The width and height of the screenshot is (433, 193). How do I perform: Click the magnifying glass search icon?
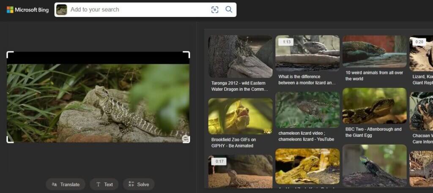pyautogui.click(x=229, y=10)
